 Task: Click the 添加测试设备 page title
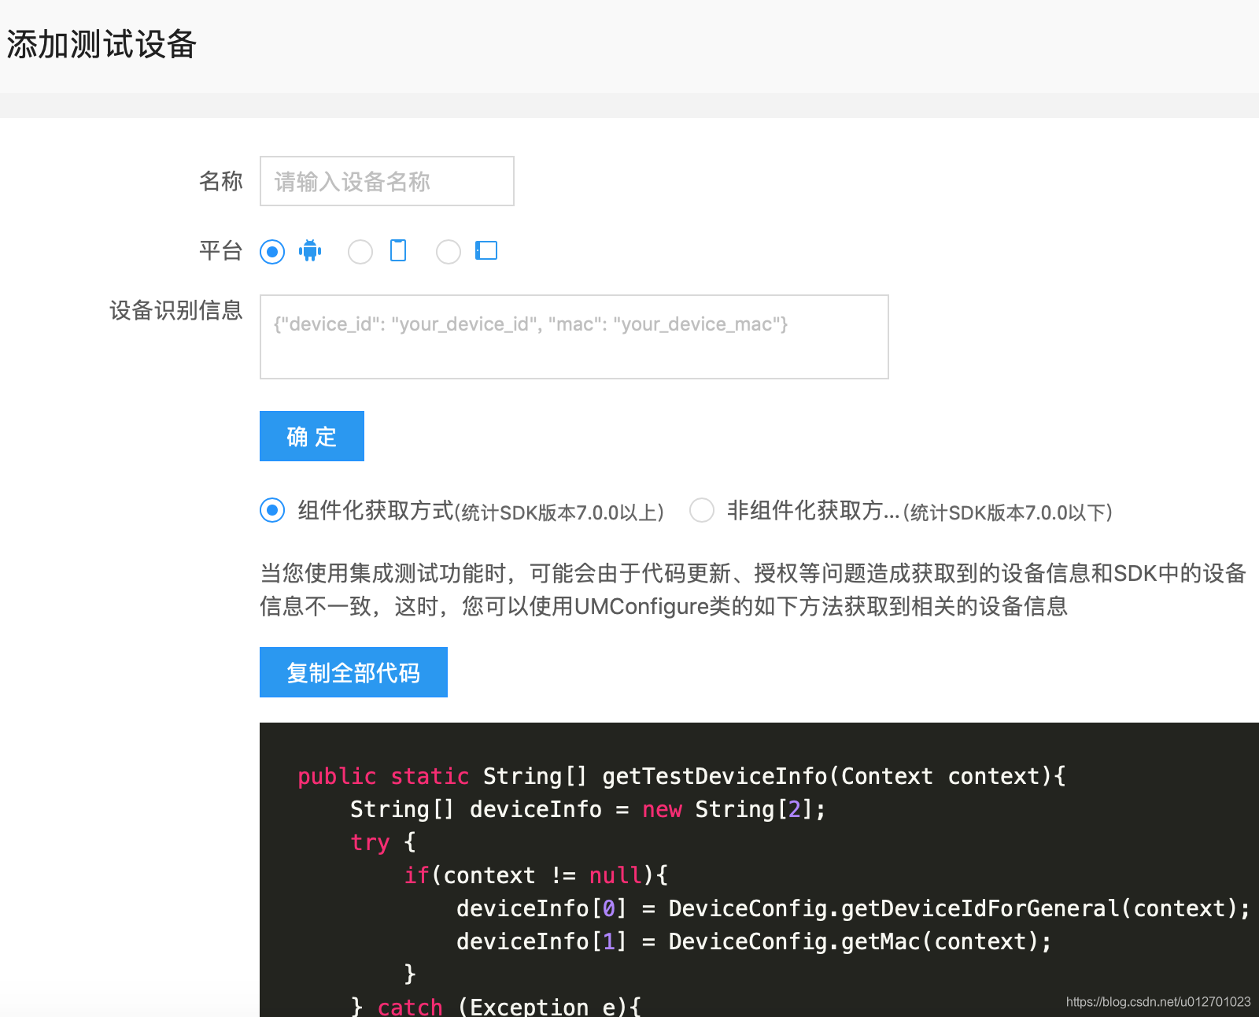102,44
